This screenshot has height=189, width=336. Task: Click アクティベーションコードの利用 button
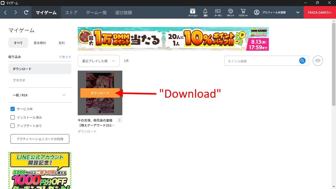[40, 139]
